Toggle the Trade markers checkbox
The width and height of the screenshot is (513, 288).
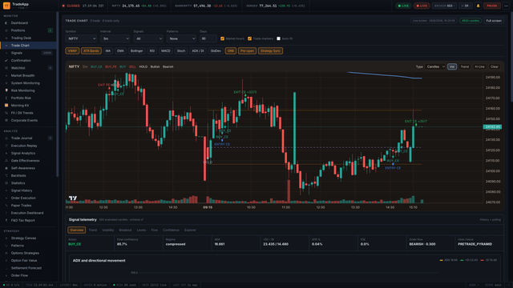pyautogui.click(x=249, y=38)
